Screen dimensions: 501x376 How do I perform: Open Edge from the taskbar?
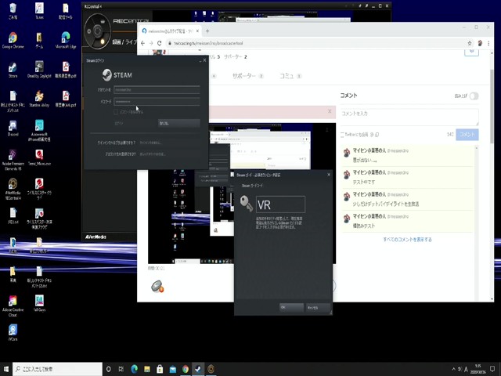pyautogui.click(x=134, y=369)
